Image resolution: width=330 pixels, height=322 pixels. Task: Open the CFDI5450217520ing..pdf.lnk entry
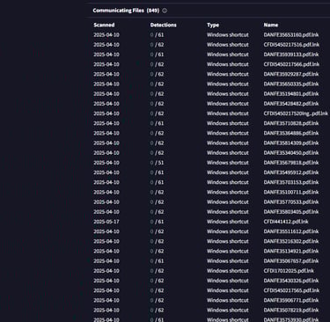pyautogui.click(x=296, y=113)
